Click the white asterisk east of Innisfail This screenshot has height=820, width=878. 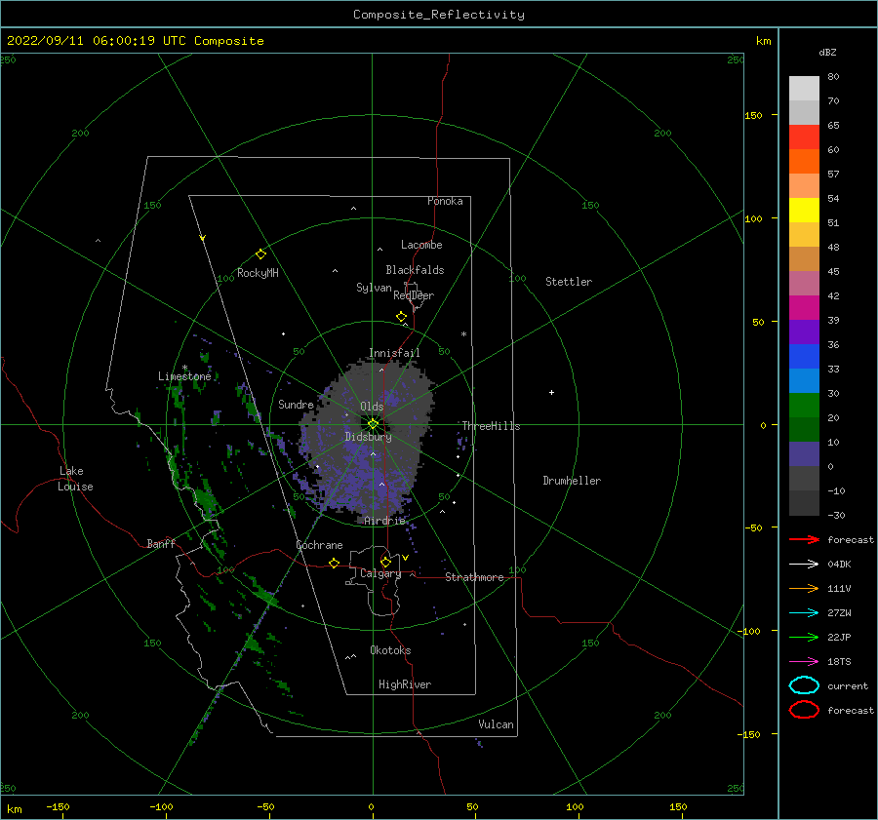coord(463,334)
